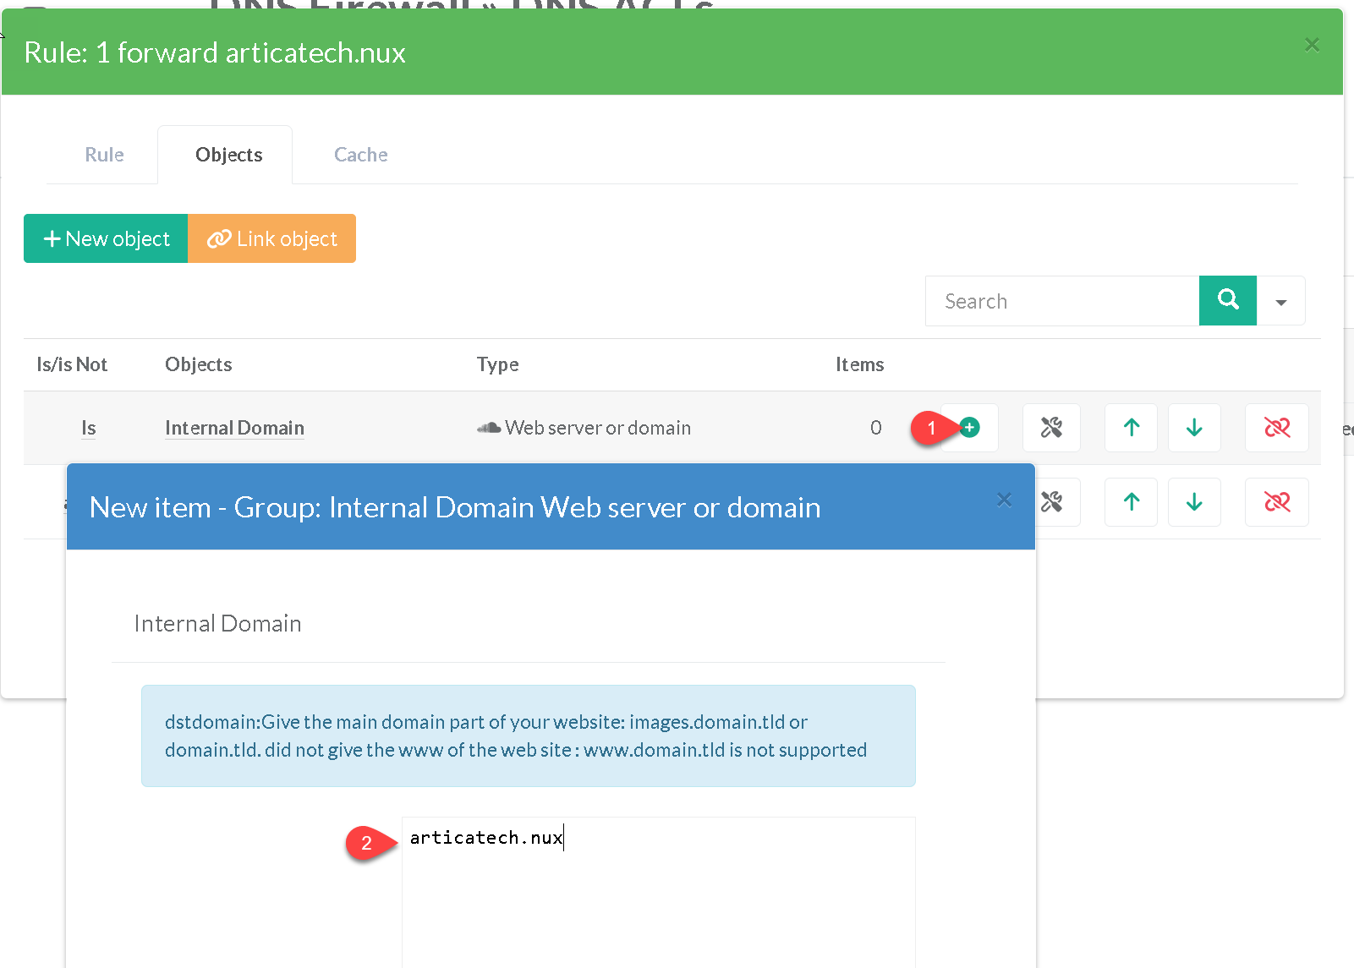1354x968 pixels.
Task: Toggle the 'Is' condition link
Action: 89,428
